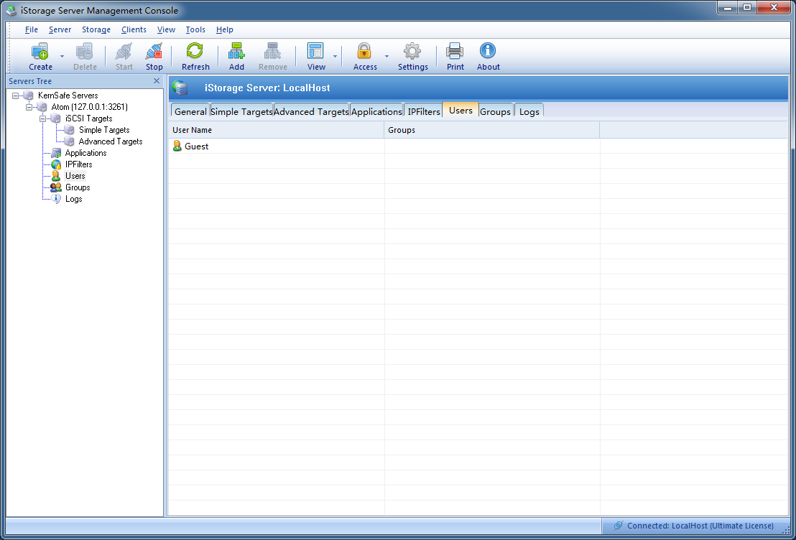Switch to the Simple Targets tab

point(241,111)
